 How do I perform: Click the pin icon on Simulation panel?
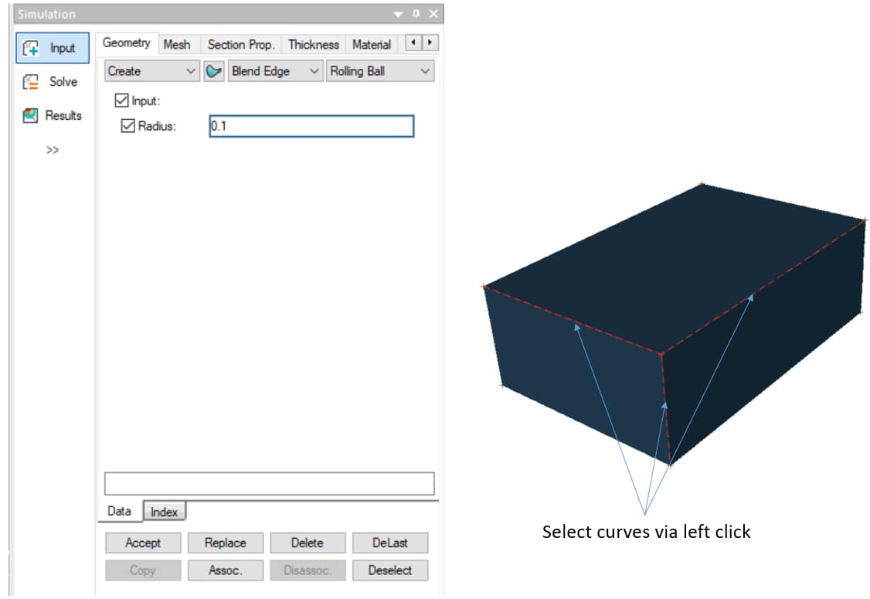pyautogui.click(x=416, y=14)
